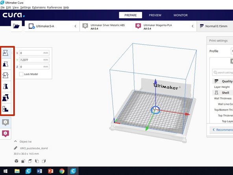Screen dimensions: 233x175
Task: Click the pencil icon beside UM3_puzzlecube_stand
Action: pyautogui.click(x=15, y=148)
